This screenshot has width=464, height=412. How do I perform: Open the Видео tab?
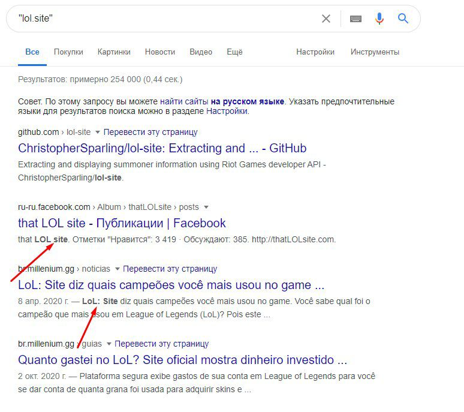(201, 52)
